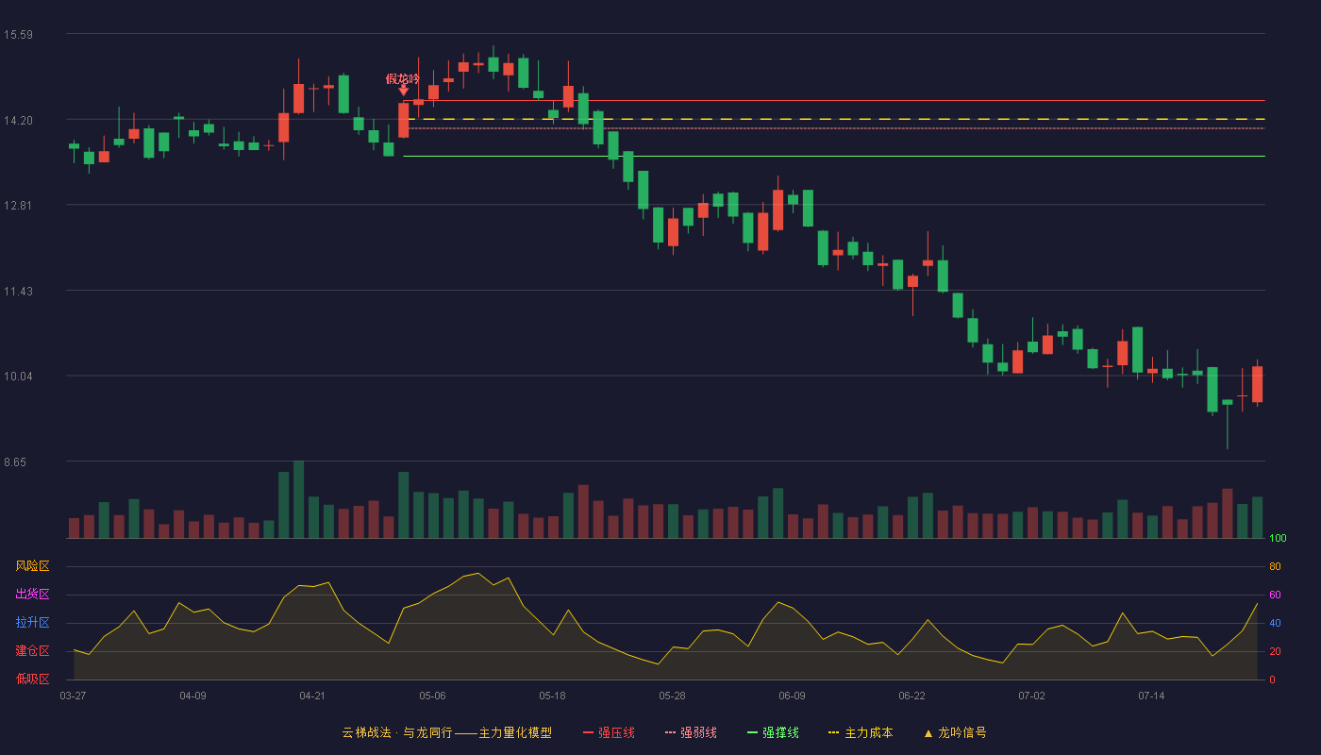Click the 03-27 date label
Image resolution: width=1321 pixels, height=755 pixels.
(x=73, y=696)
